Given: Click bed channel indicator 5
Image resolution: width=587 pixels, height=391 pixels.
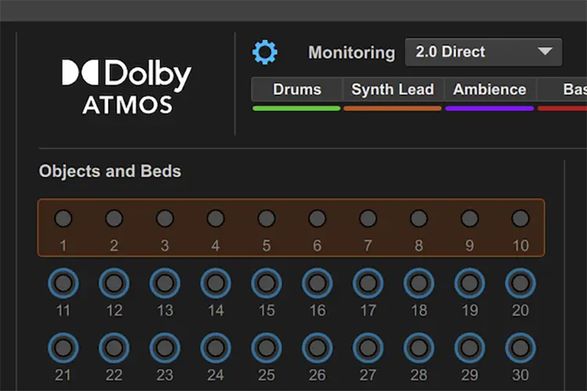Looking at the screenshot, I should [x=267, y=218].
